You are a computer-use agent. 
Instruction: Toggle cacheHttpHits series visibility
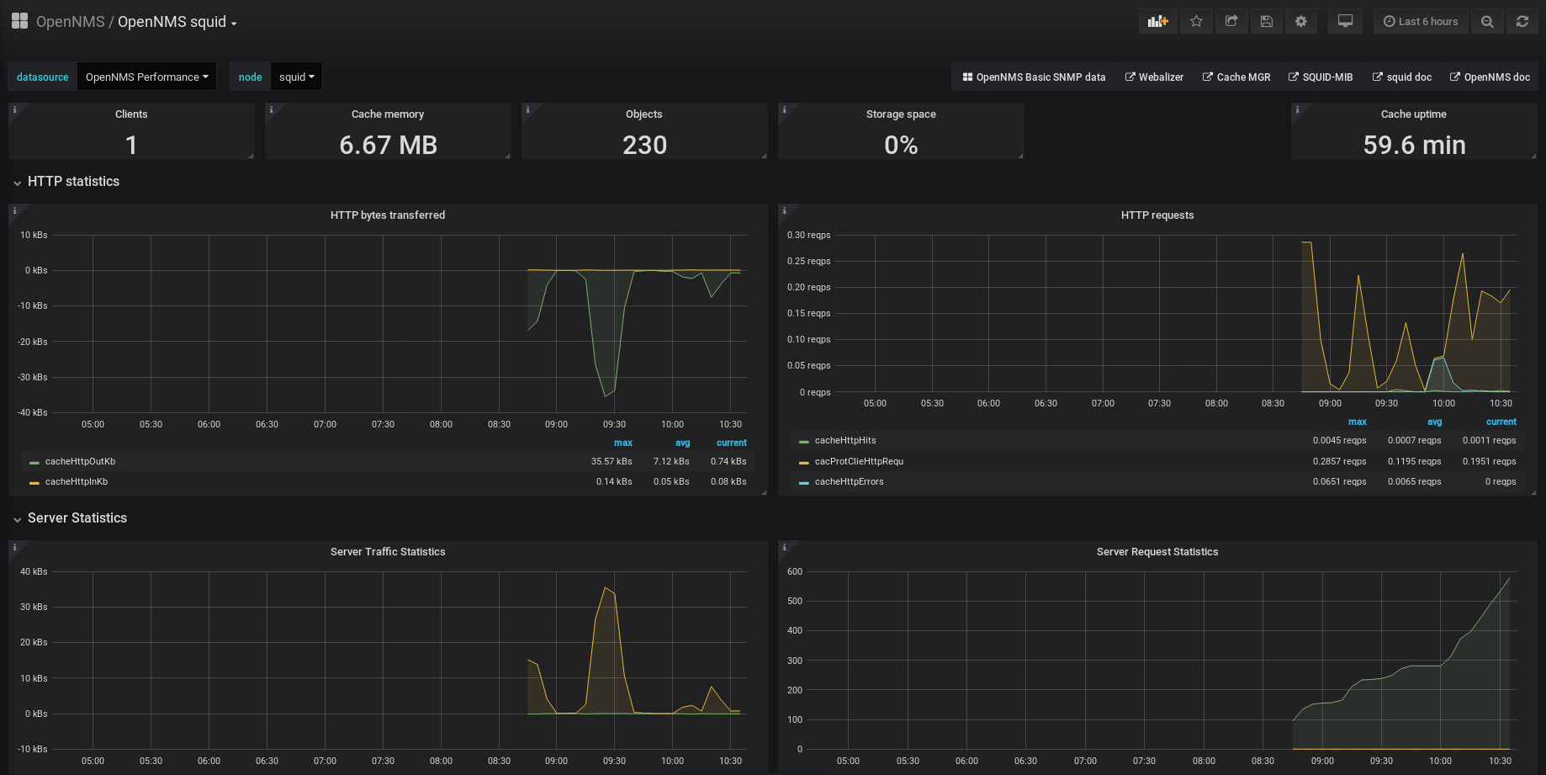[x=844, y=440]
